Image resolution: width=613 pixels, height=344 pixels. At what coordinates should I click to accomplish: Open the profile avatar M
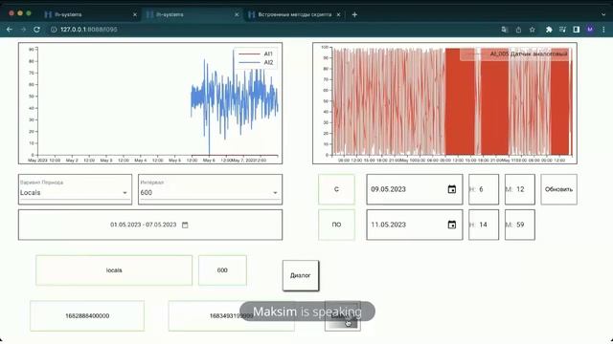pyautogui.click(x=590, y=30)
